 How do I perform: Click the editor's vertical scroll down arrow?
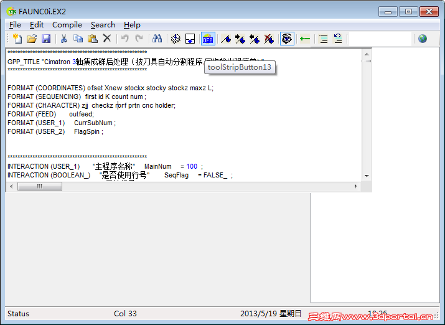coord(367,176)
